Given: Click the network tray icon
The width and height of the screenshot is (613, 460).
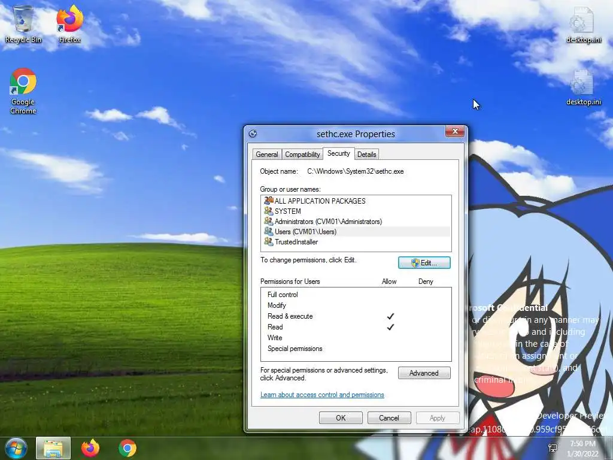Looking at the screenshot, I should [553, 448].
